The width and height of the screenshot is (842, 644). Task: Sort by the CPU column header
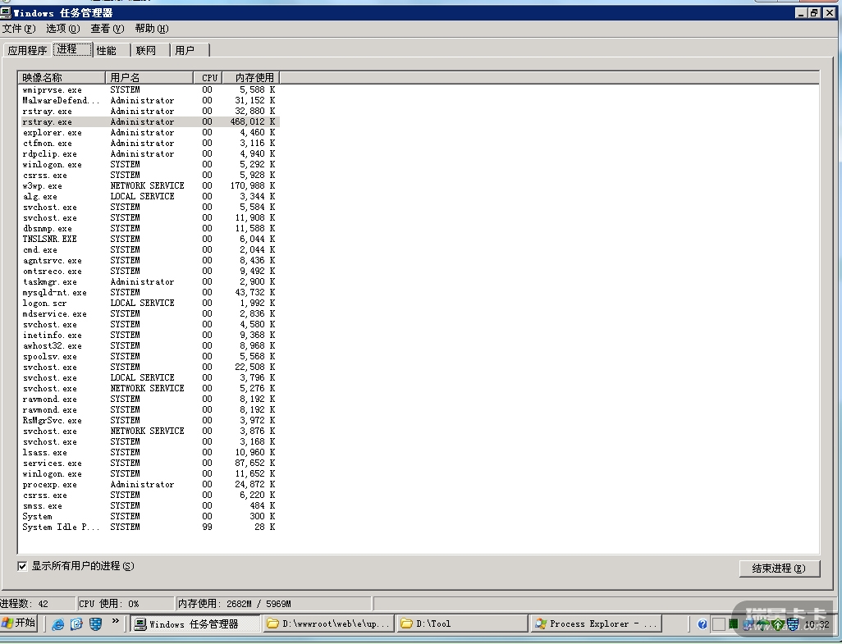[208, 78]
